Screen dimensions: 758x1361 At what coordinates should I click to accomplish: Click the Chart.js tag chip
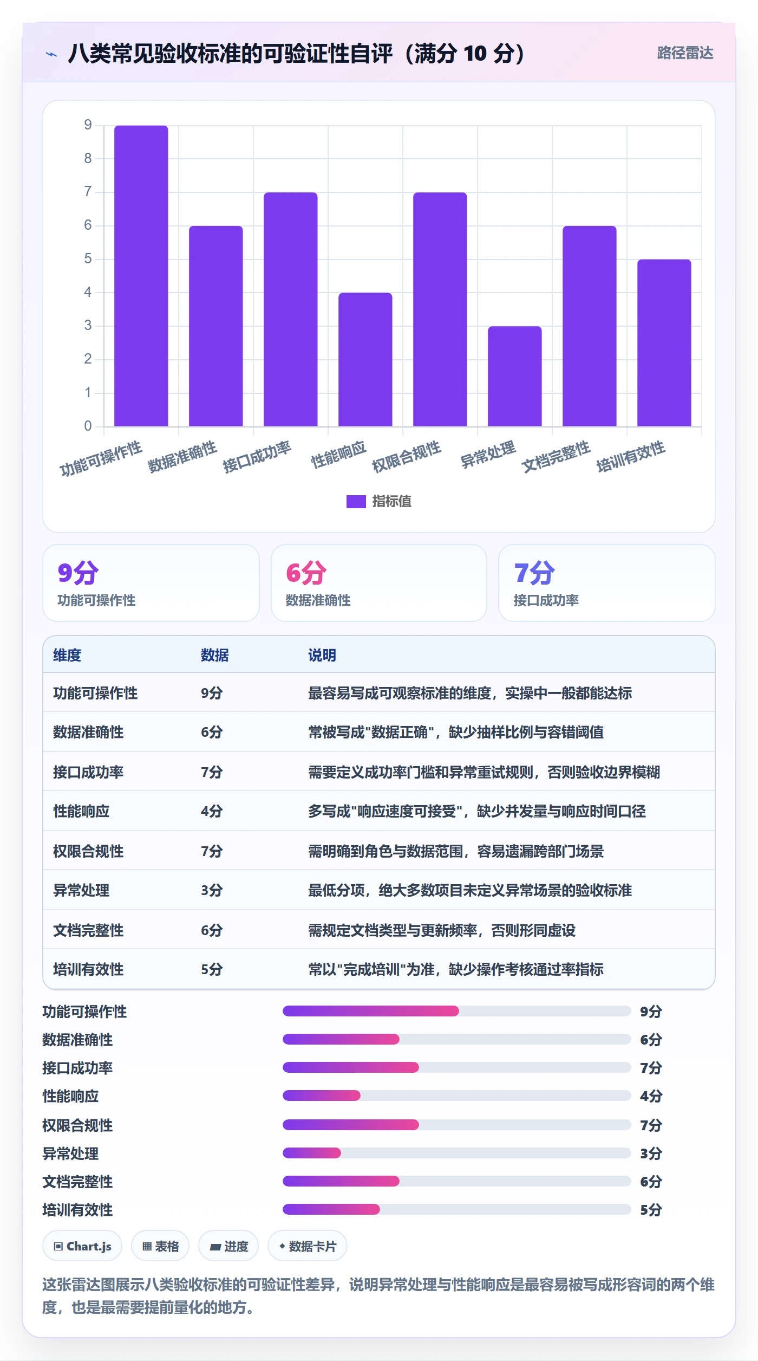(x=82, y=1246)
